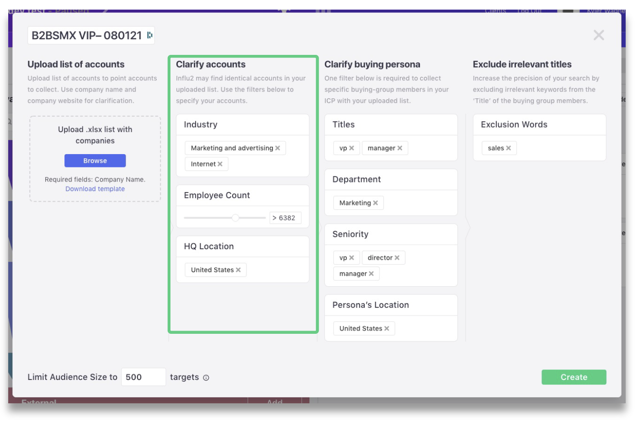The image size is (638, 428).
Task: Remove United States from Persona's Location
Action: pos(387,329)
